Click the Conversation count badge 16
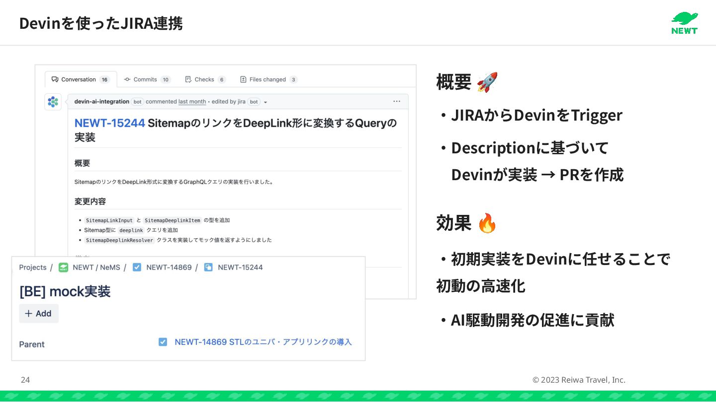This screenshot has height=402, width=716. pos(104,79)
